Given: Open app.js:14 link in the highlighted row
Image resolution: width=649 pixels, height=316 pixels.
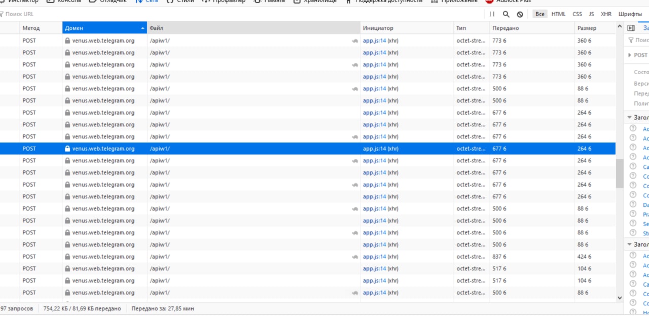Looking at the screenshot, I should tap(374, 149).
